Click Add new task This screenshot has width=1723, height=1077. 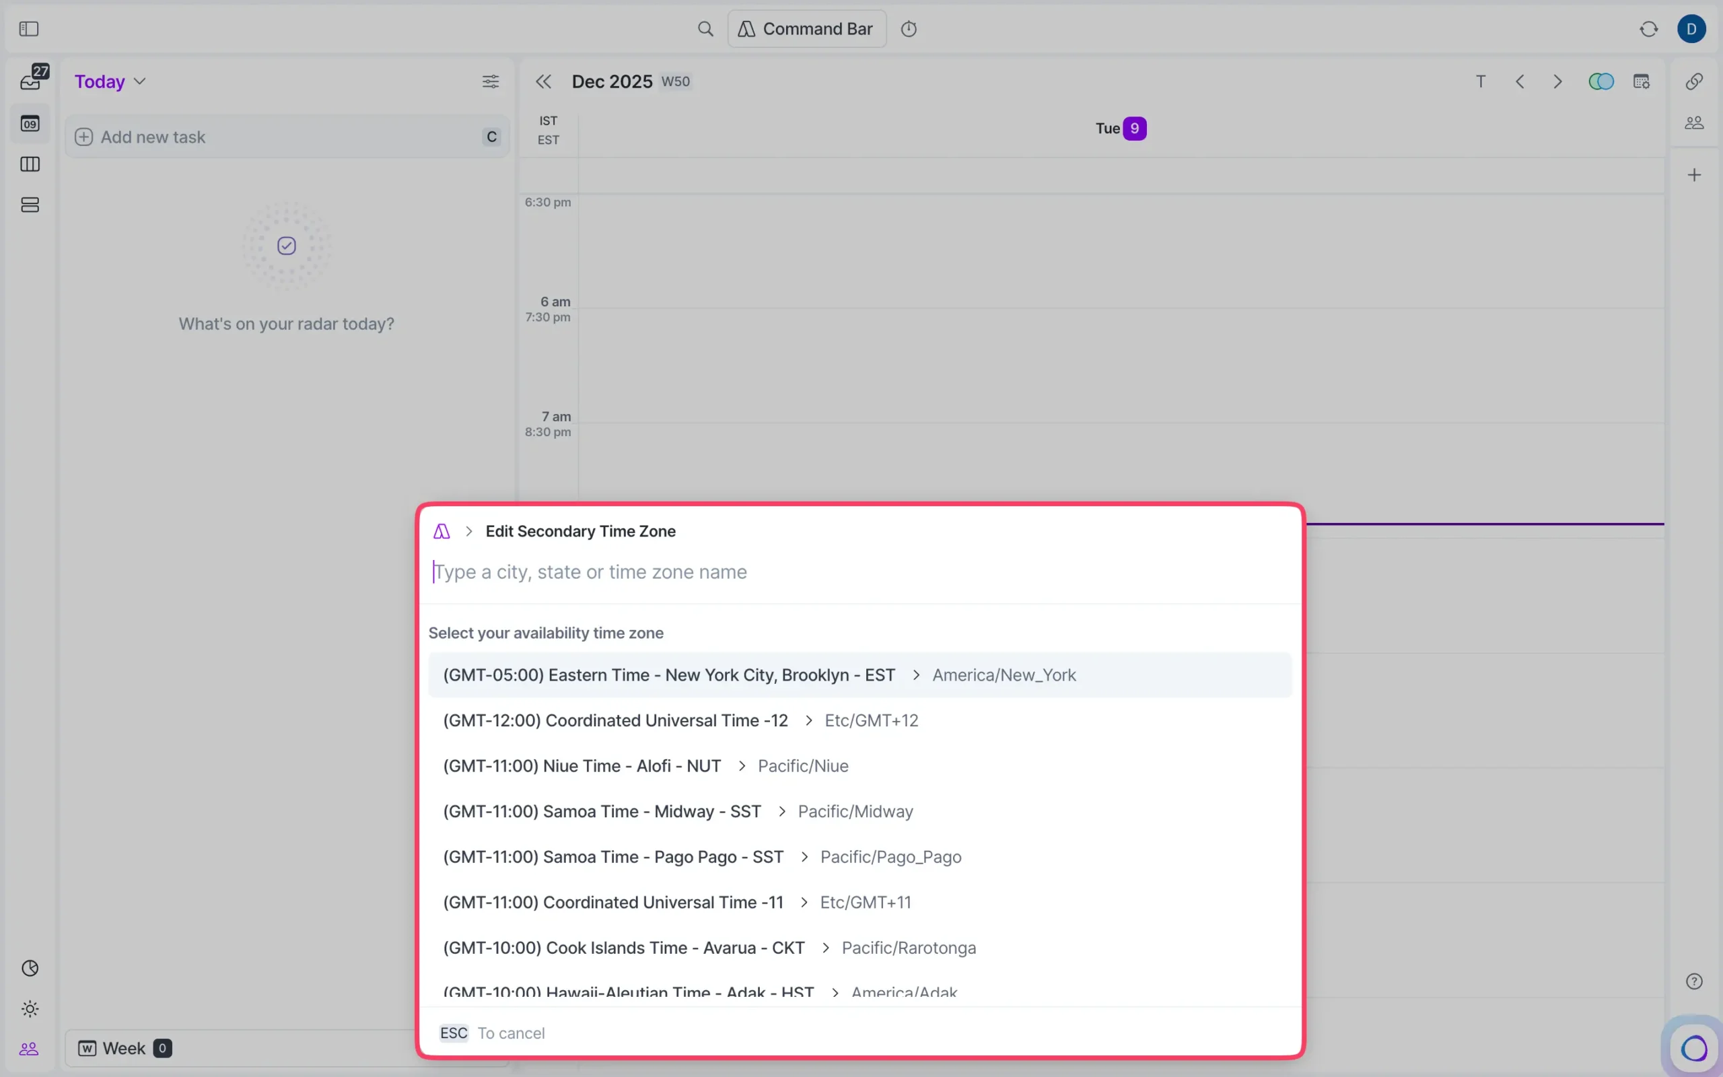tap(153, 136)
